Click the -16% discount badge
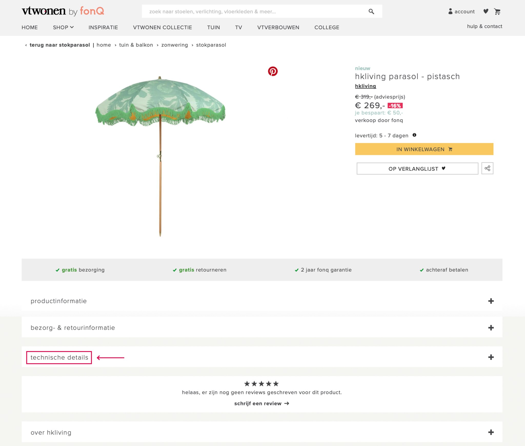 pos(395,106)
